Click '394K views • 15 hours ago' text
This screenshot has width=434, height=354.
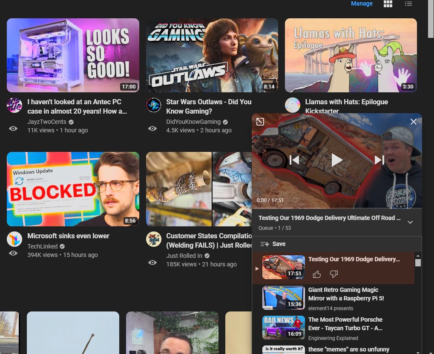(63, 255)
